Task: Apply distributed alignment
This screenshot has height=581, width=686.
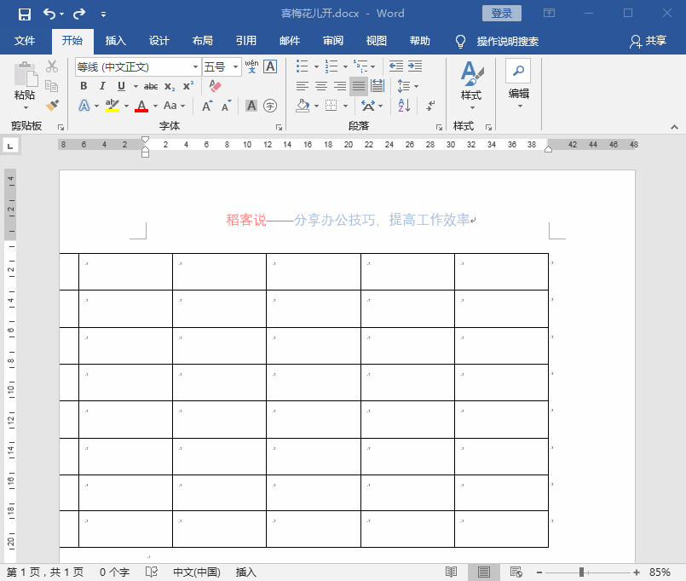Action: pos(378,86)
